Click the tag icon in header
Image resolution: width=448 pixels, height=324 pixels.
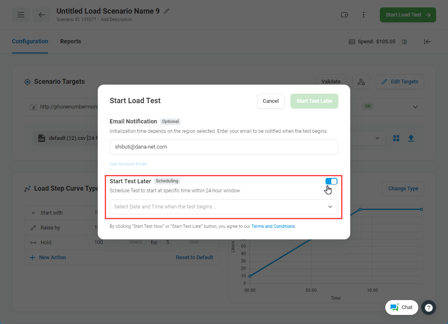pyautogui.click(x=344, y=15)
